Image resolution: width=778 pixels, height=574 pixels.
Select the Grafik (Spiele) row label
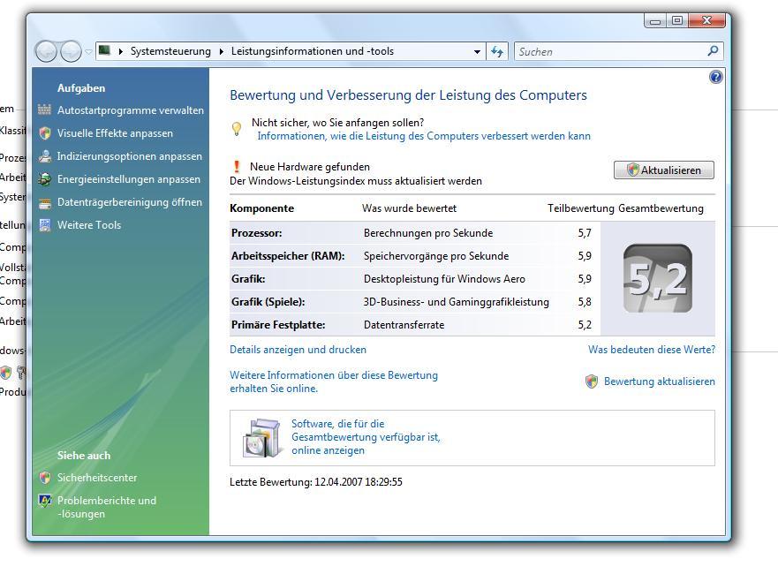coord(268,302)
